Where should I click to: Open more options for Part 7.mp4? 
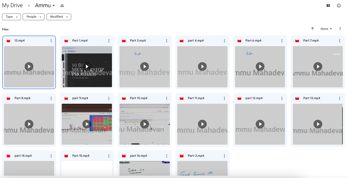pyautogui.click(x=340, y=41)
